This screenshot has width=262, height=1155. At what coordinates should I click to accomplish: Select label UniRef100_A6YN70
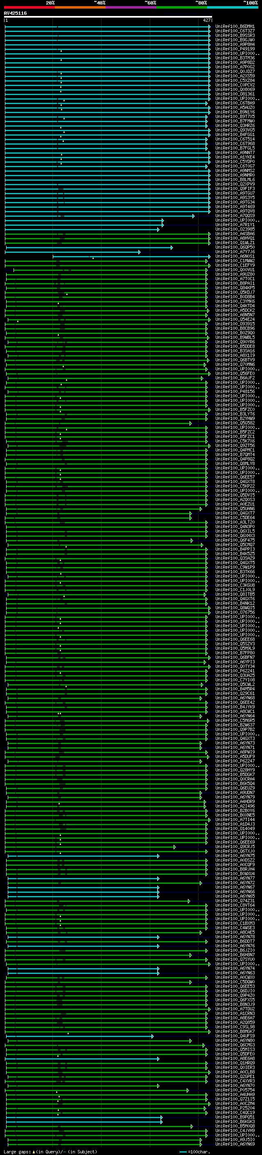[x=235, y=1086]
